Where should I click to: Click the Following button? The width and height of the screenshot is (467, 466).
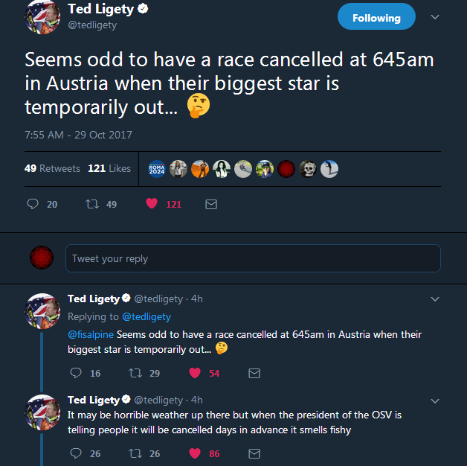tap(376, 17)
